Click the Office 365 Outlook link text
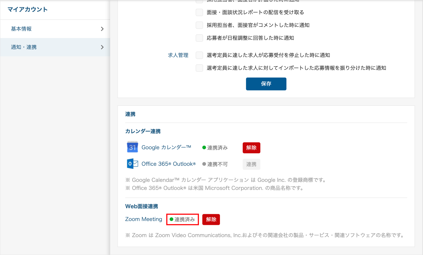This screenshot has width=423, height=255. [168, 164]
